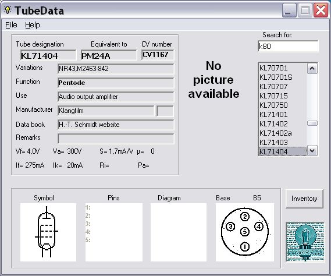Click the Equivalent to PM24A field
Screen dimensions: 331x276
109,55
